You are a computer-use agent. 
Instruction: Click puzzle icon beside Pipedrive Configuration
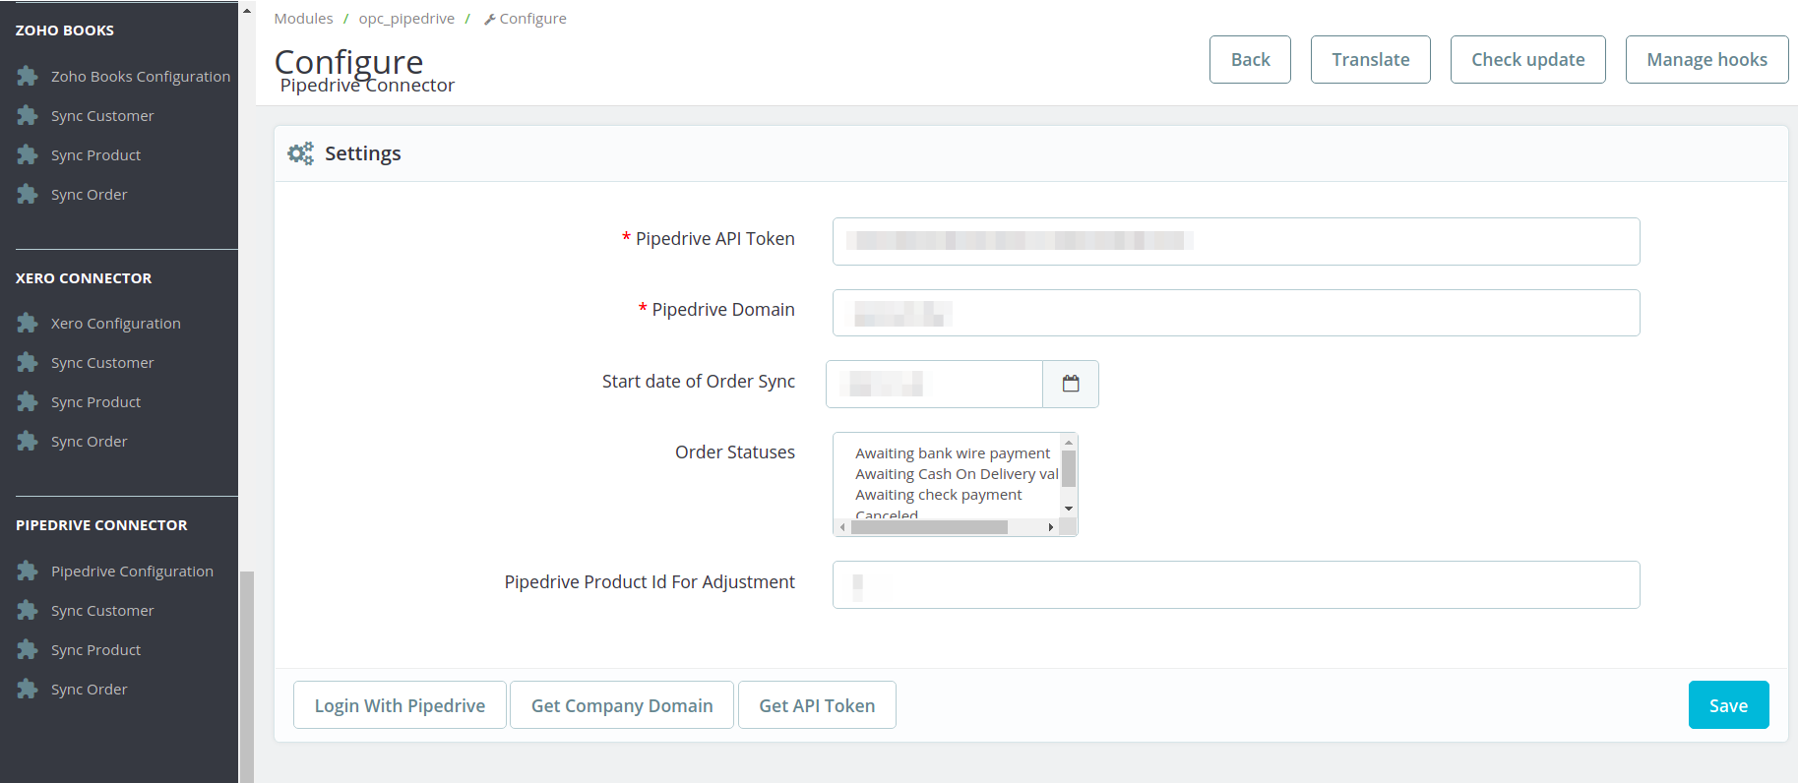click(28, 571)
